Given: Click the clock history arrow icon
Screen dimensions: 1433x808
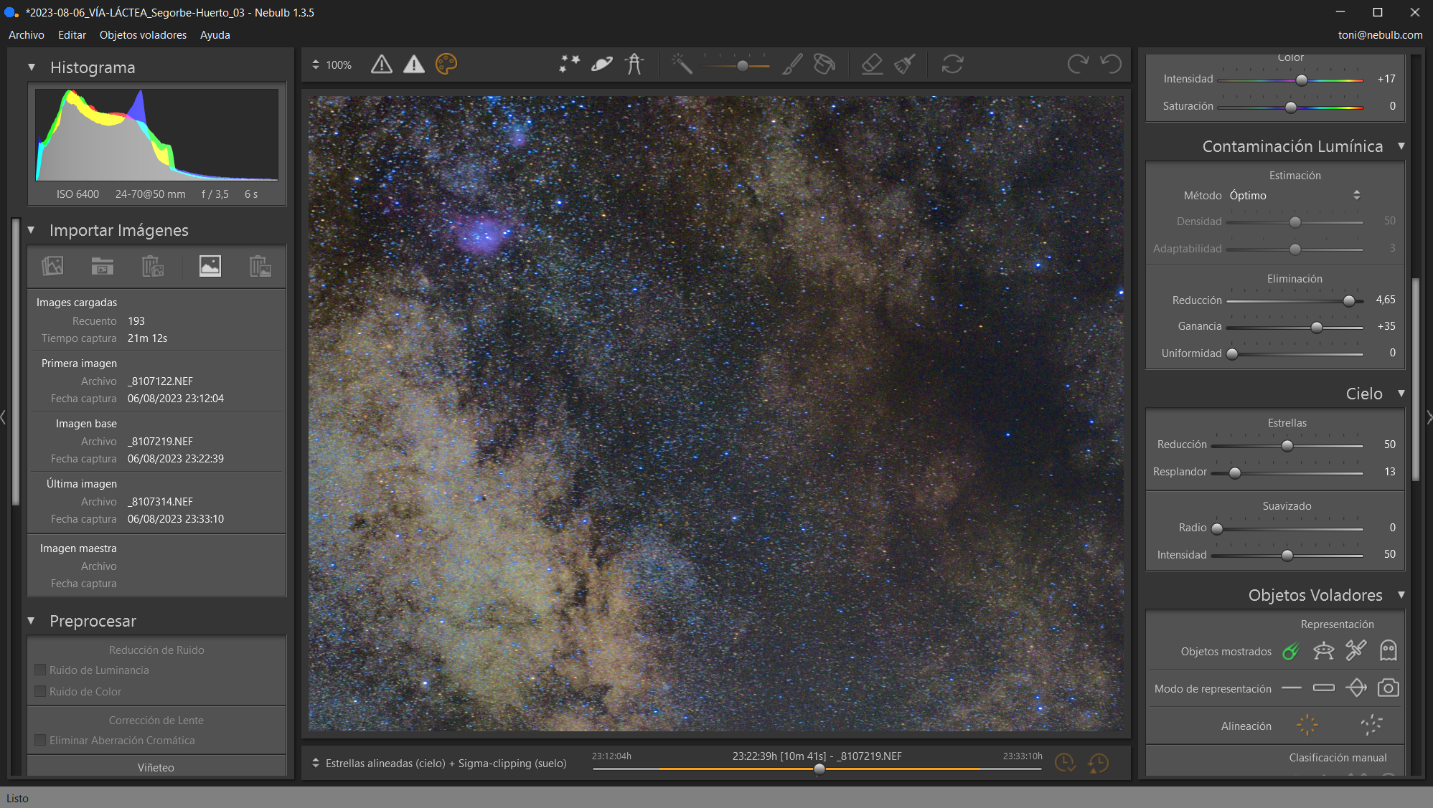Looking at the screenshot, I should tap(1098, 764).
